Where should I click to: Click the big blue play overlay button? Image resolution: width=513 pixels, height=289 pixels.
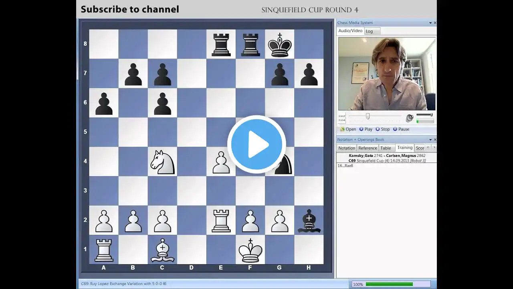point(256,144)
